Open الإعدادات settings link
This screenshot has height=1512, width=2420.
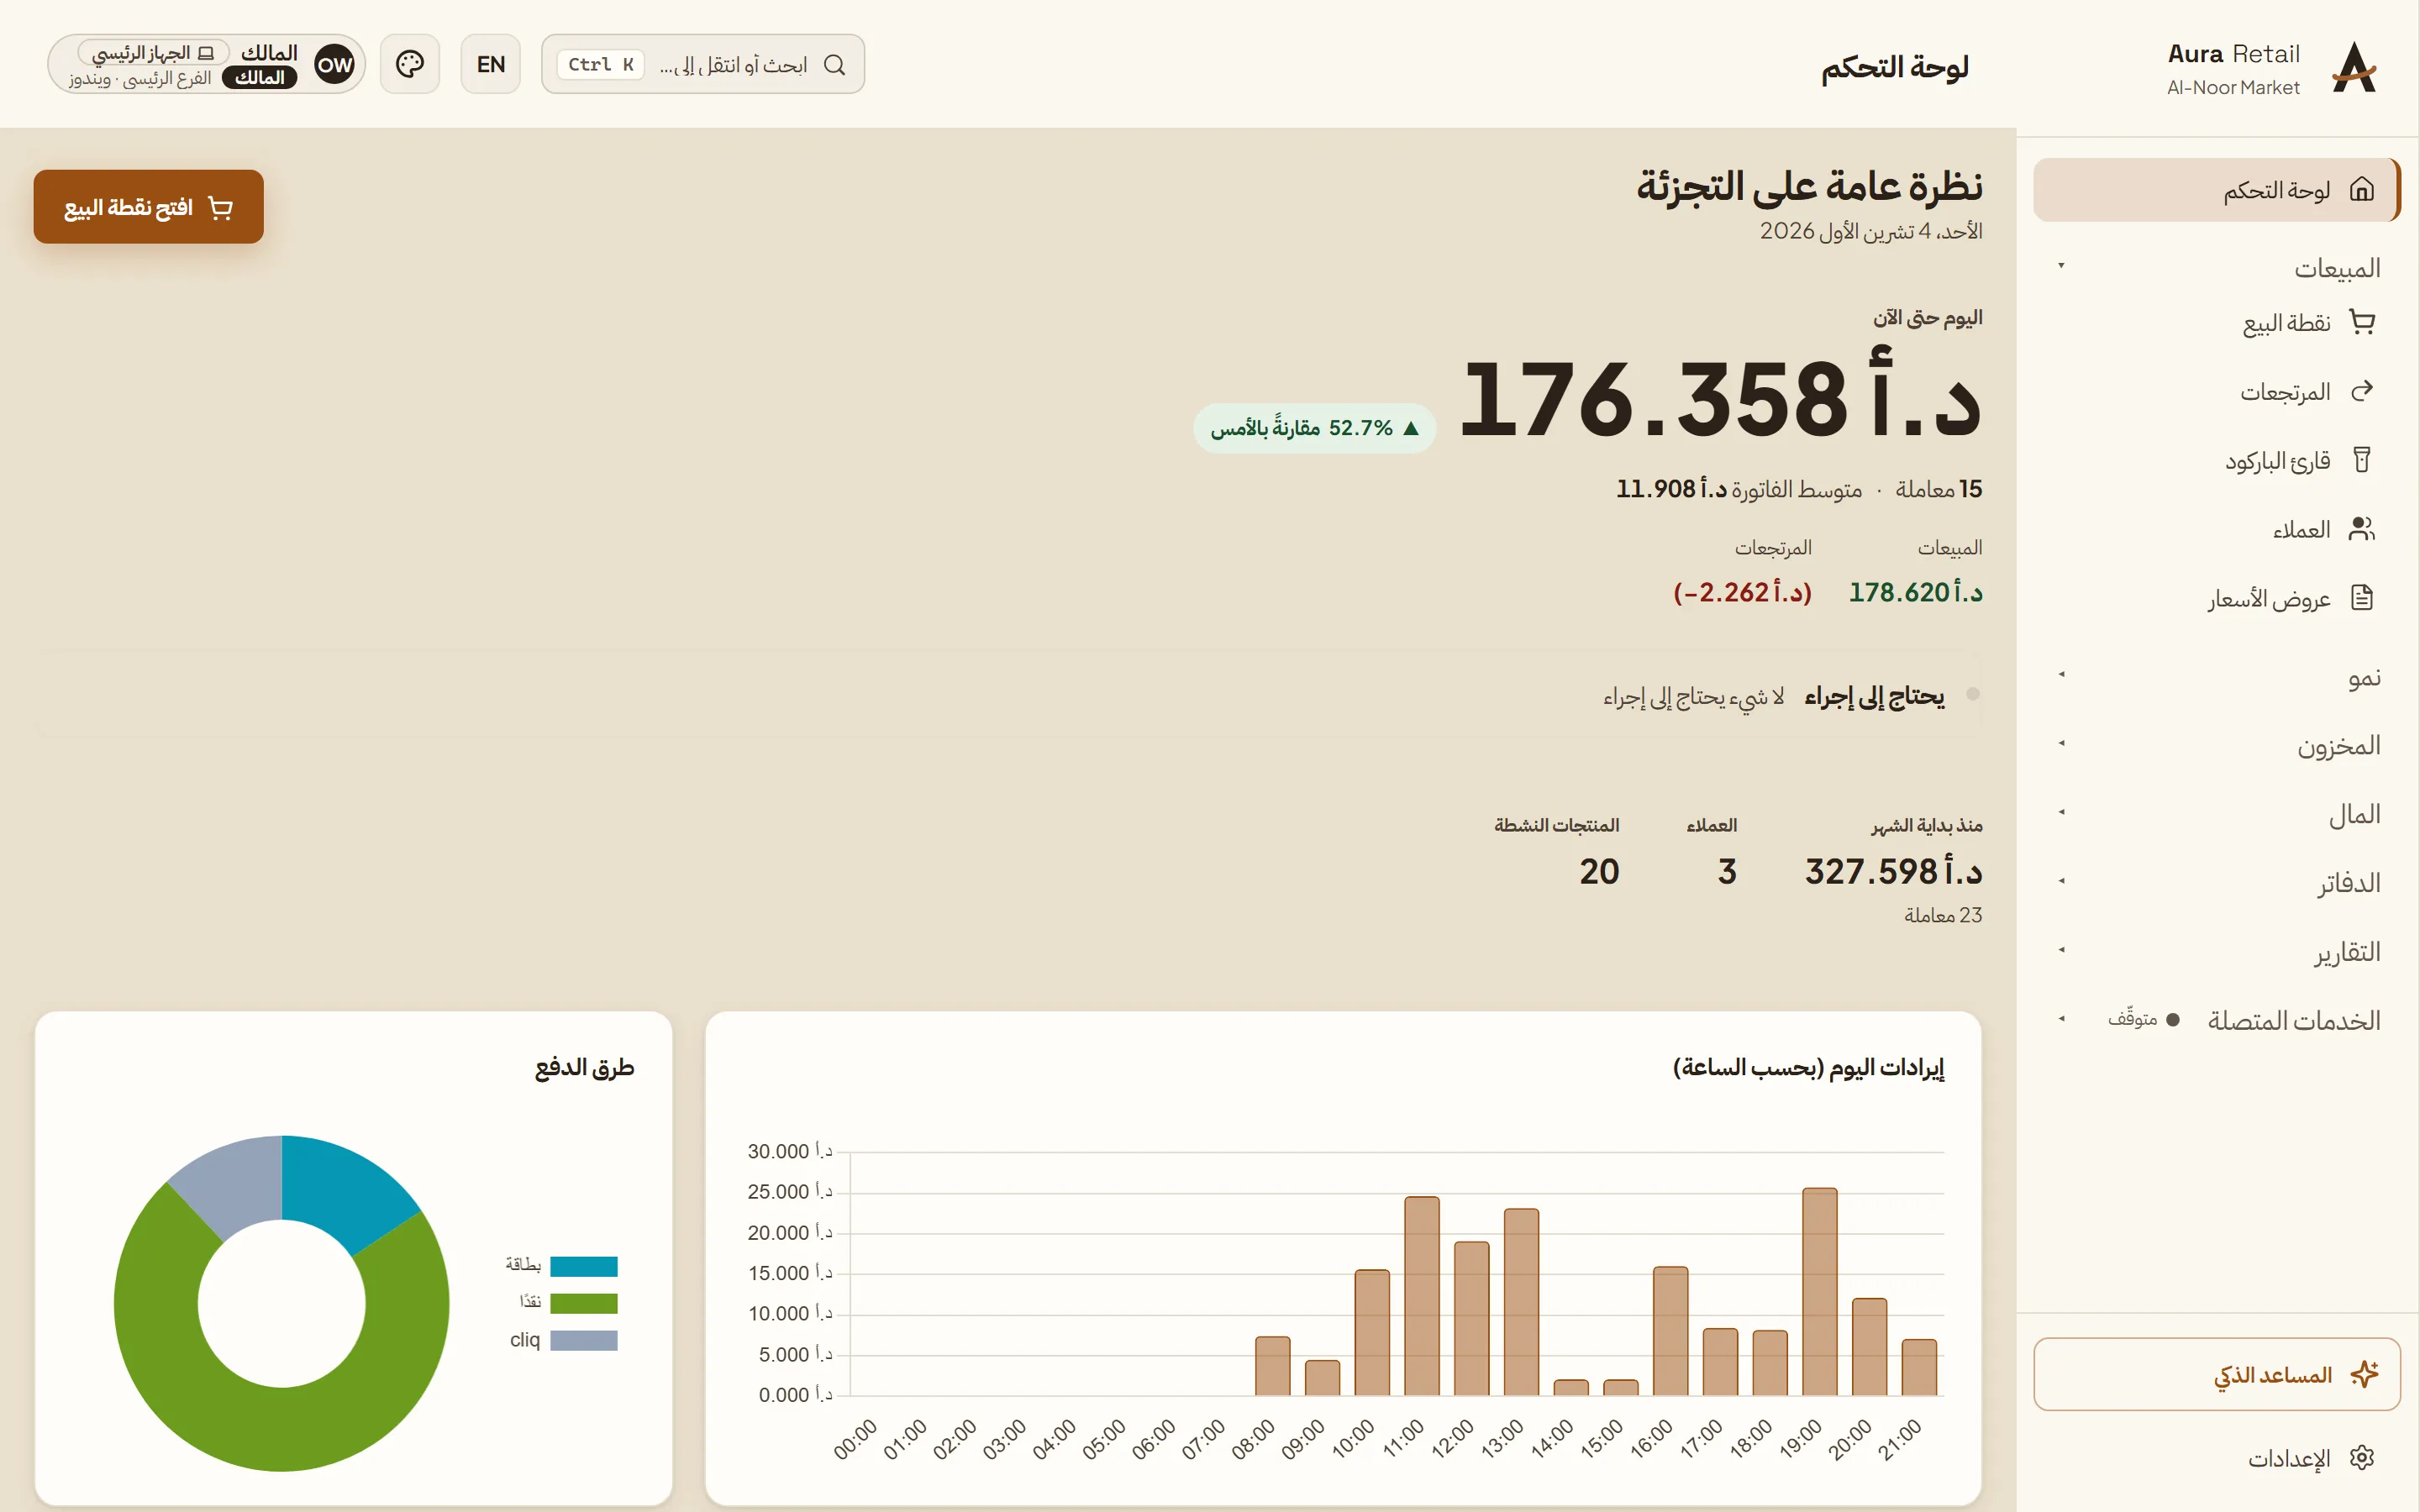(x=2217, y=1458)
